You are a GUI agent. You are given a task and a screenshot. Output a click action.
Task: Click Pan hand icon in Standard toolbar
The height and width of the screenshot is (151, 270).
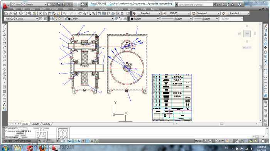pyautogui.click(x=80, y=13)
